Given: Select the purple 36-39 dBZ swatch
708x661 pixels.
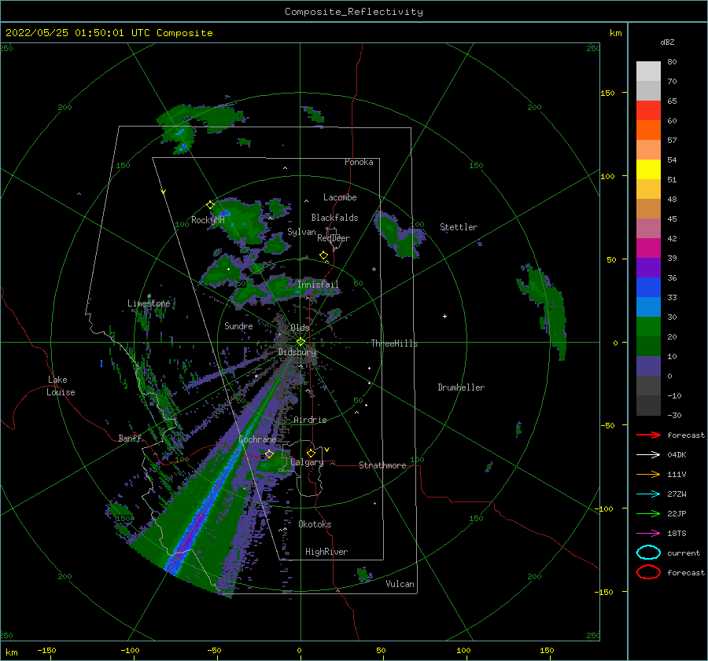Looking at the screenshot, I should click(x=648, y=268).
